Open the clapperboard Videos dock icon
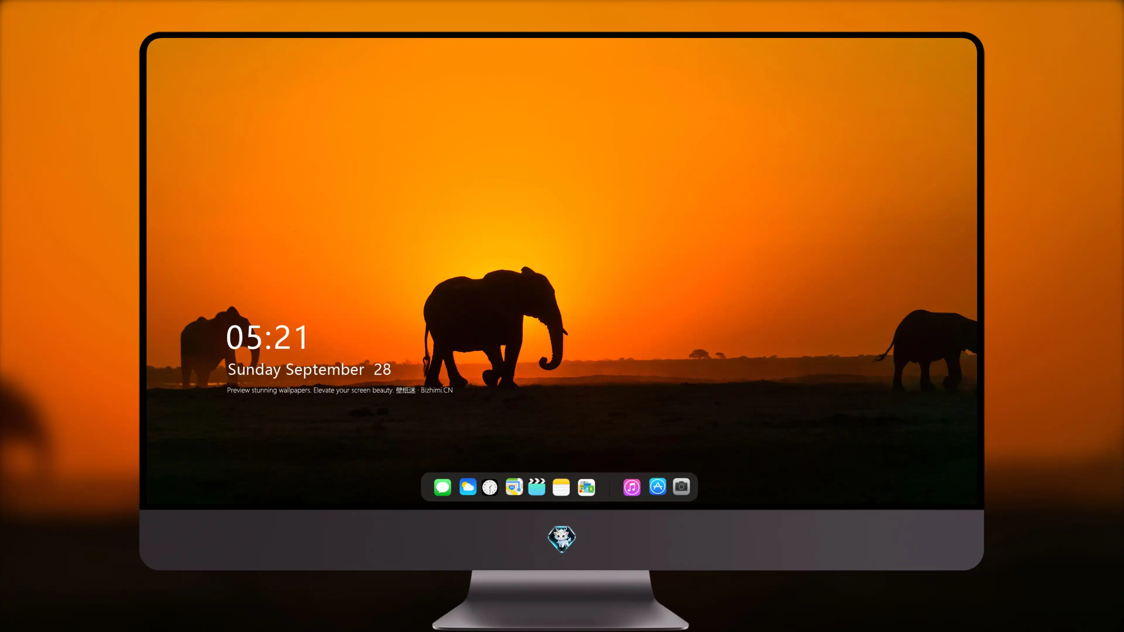This screenshot has width=1124, height=632. (x=537, y=487)
